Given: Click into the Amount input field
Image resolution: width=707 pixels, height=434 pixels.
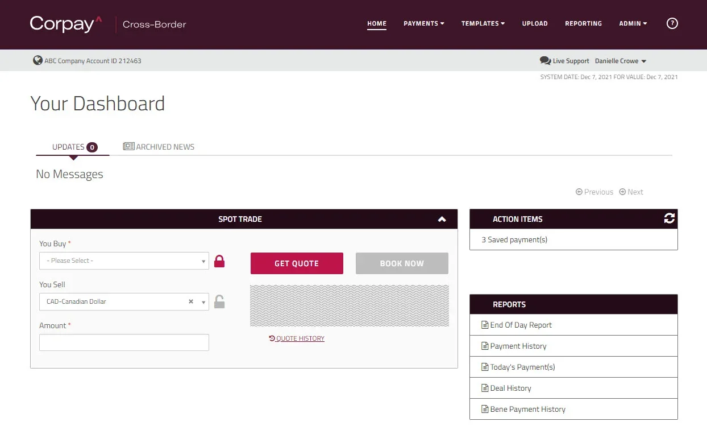Looking at the screenshot, I should click(x=124, y=342).
